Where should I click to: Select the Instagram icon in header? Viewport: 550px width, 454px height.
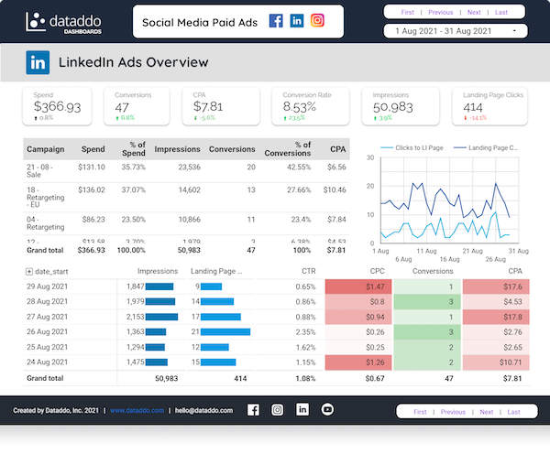(317, 20)
